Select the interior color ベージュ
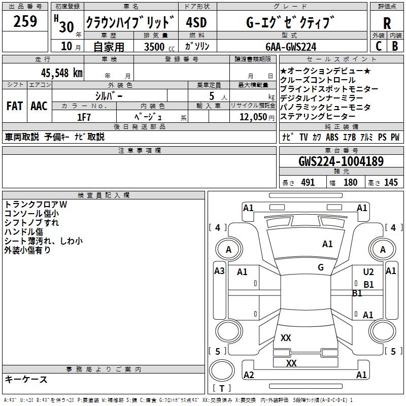406x406 pixels. pyautogui.click(x=148, y=117)
